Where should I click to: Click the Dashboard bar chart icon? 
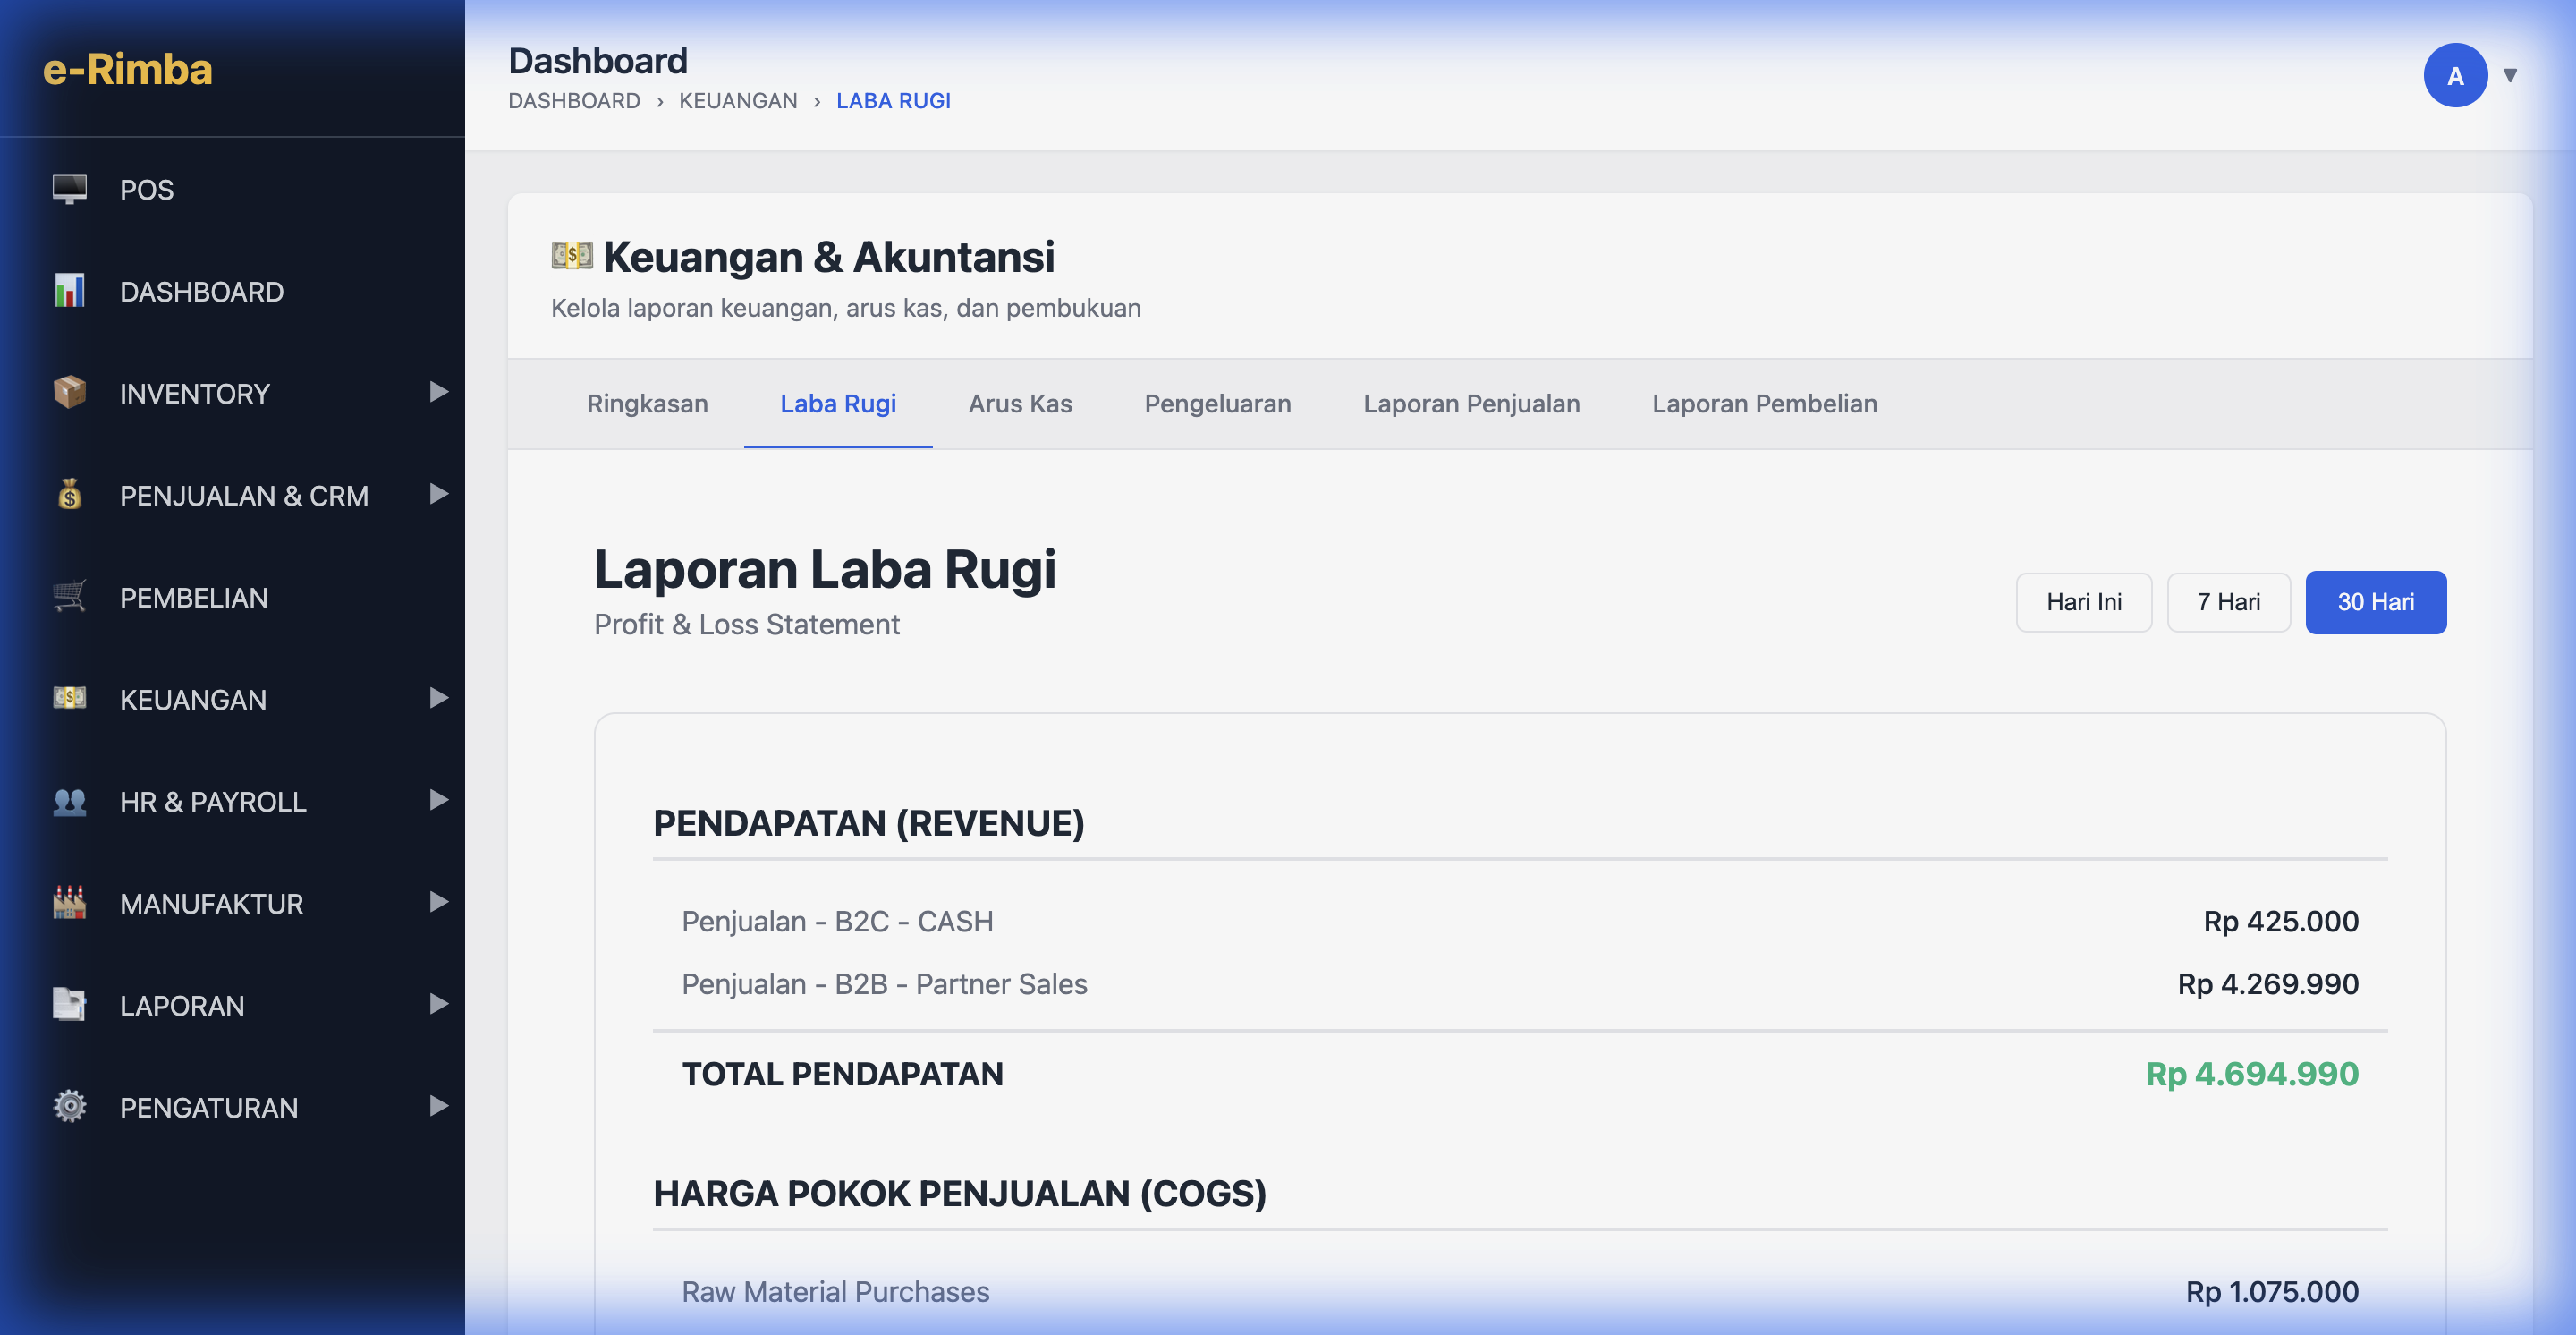(x=69, y=291)
